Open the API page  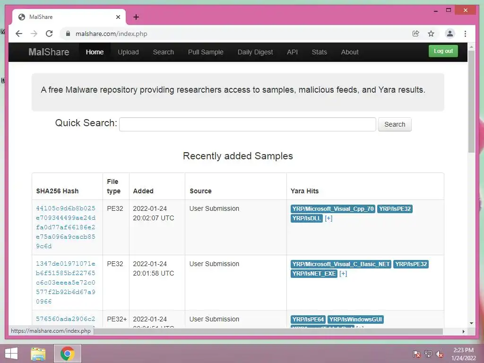tap(292, 52)
